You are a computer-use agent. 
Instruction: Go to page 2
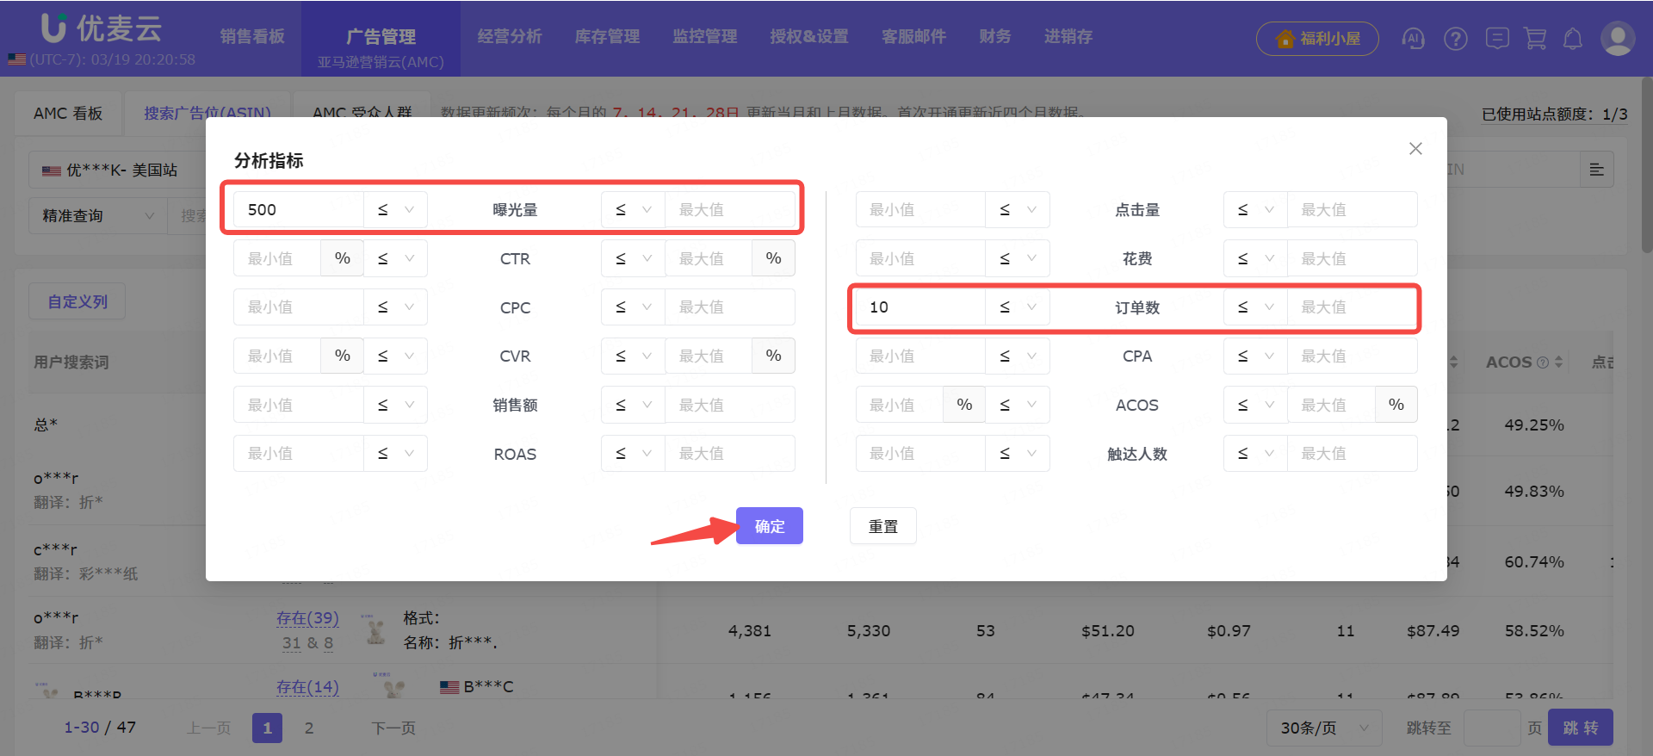click(309, 728)
